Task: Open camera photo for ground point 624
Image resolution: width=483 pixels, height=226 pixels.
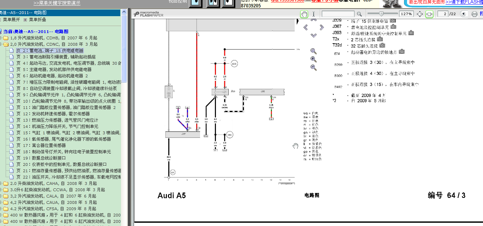Action: 402,52
